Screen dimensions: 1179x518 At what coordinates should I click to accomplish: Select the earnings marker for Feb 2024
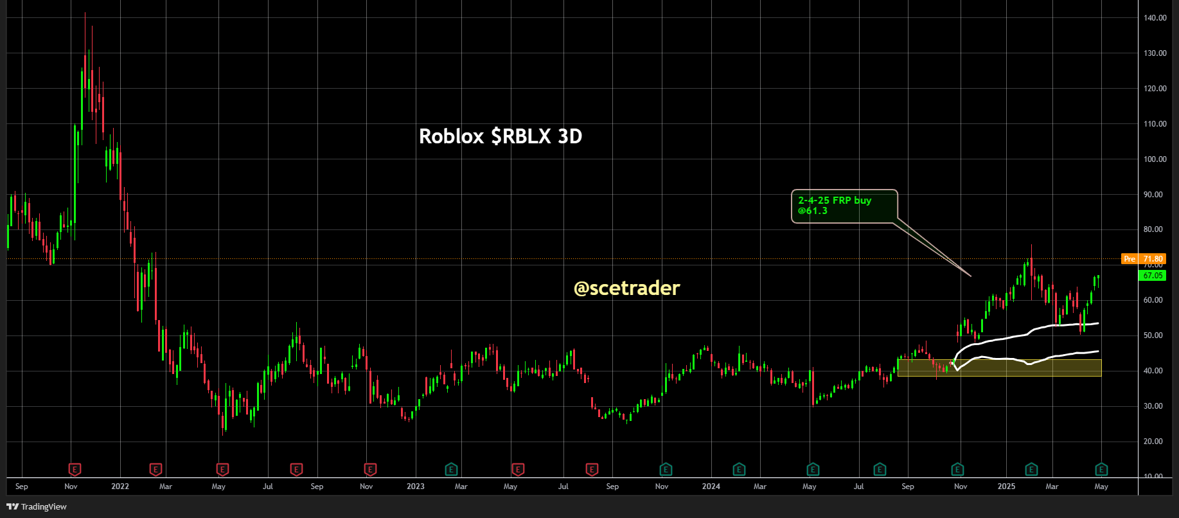[739, 469]
